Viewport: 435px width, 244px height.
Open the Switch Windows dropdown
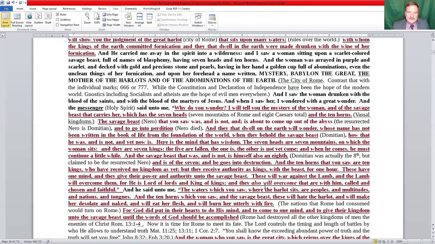(198, 20)
